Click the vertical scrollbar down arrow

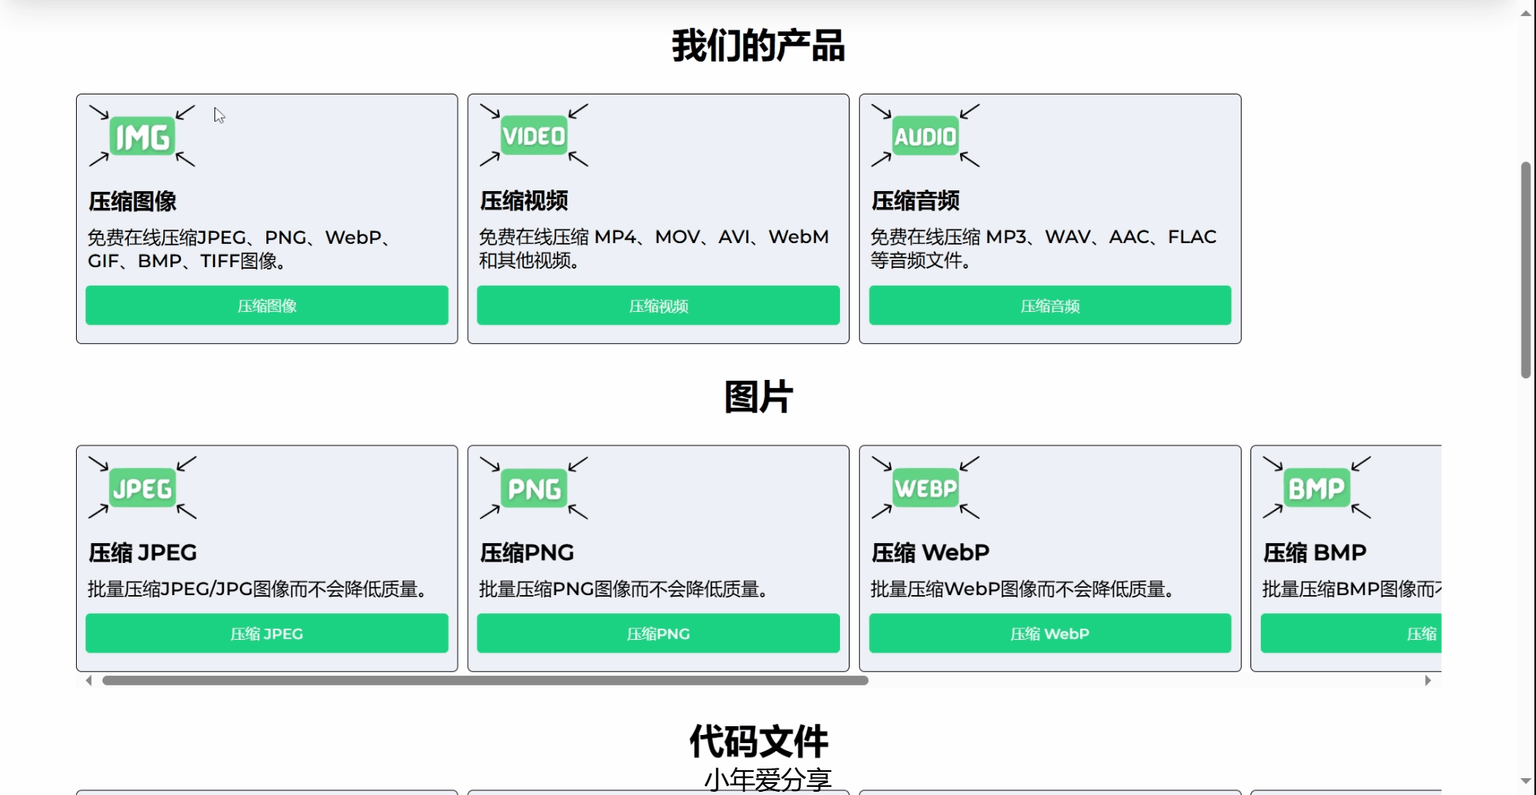tap(1526, 781)
